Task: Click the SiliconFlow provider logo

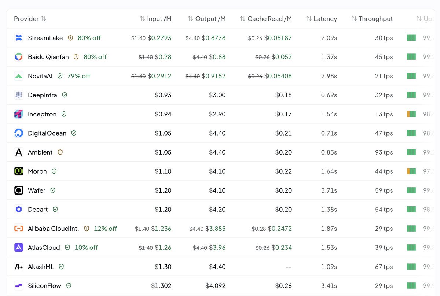Action: [19, 285]
